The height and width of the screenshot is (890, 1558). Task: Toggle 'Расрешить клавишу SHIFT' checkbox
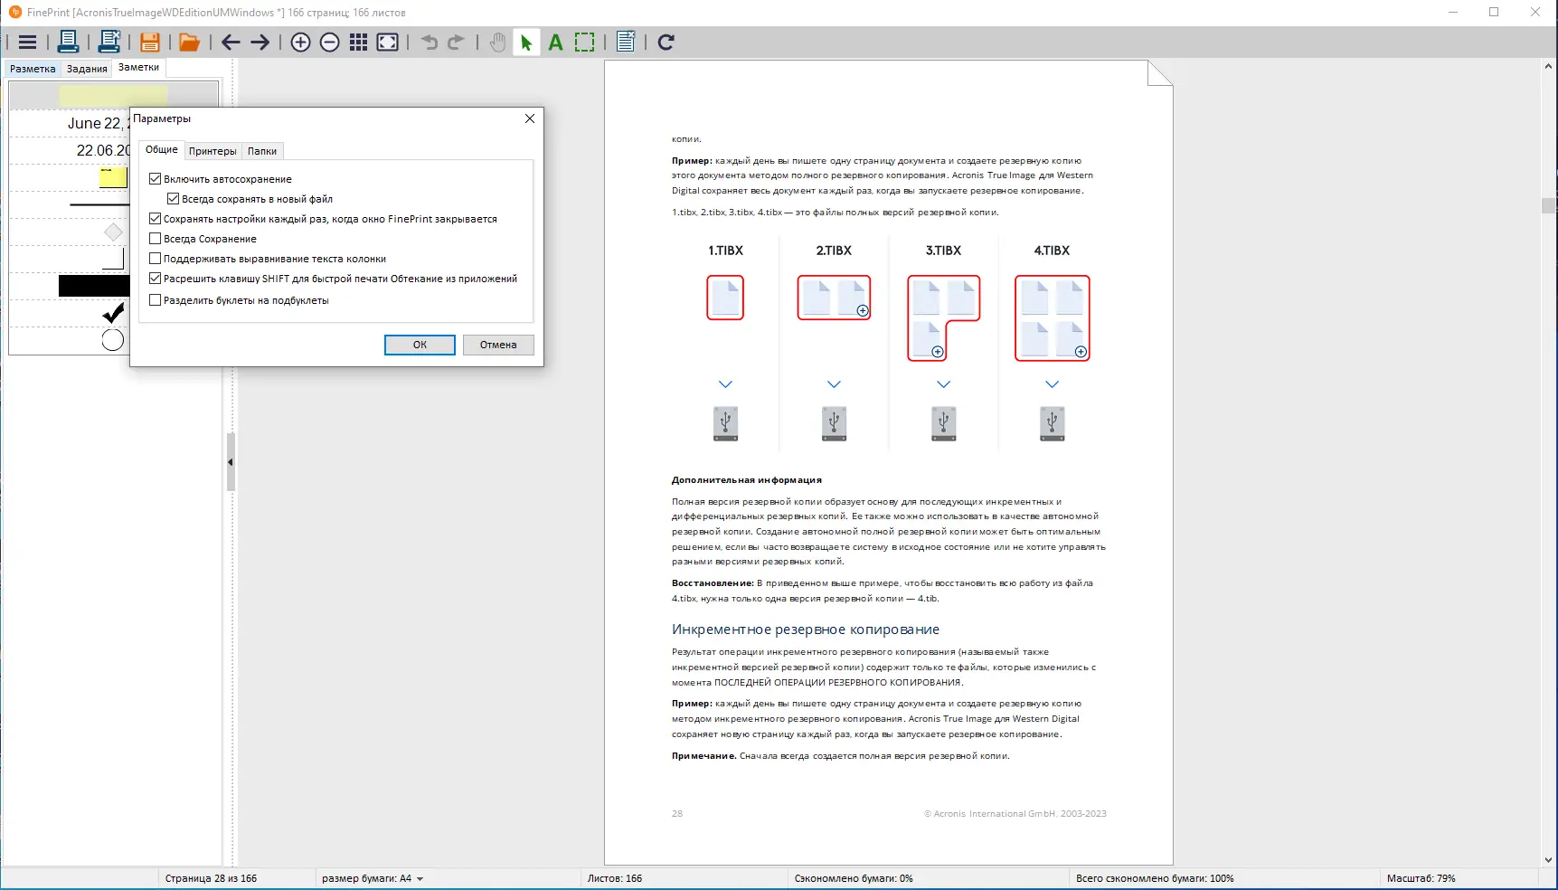(x=156, y=279)
